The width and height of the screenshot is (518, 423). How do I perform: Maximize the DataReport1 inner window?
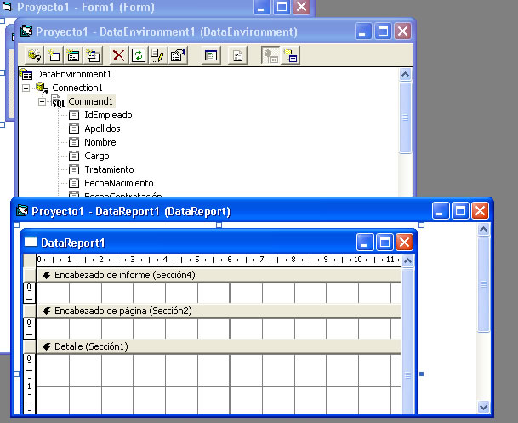pyautogui.click(x=384, y=242)
